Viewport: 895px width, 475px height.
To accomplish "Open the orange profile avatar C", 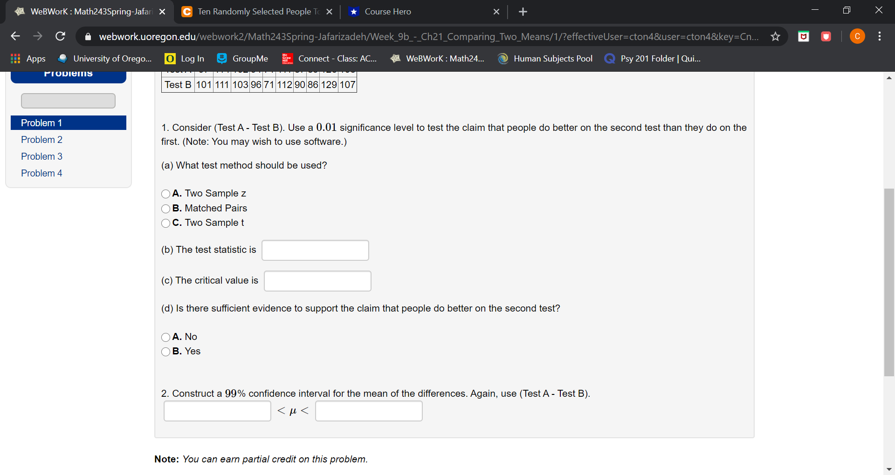I will pos(857,36).
